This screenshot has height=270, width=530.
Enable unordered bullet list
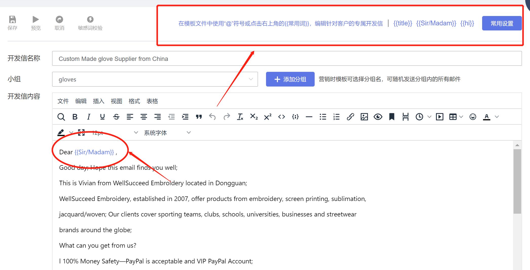click(323, 117)
